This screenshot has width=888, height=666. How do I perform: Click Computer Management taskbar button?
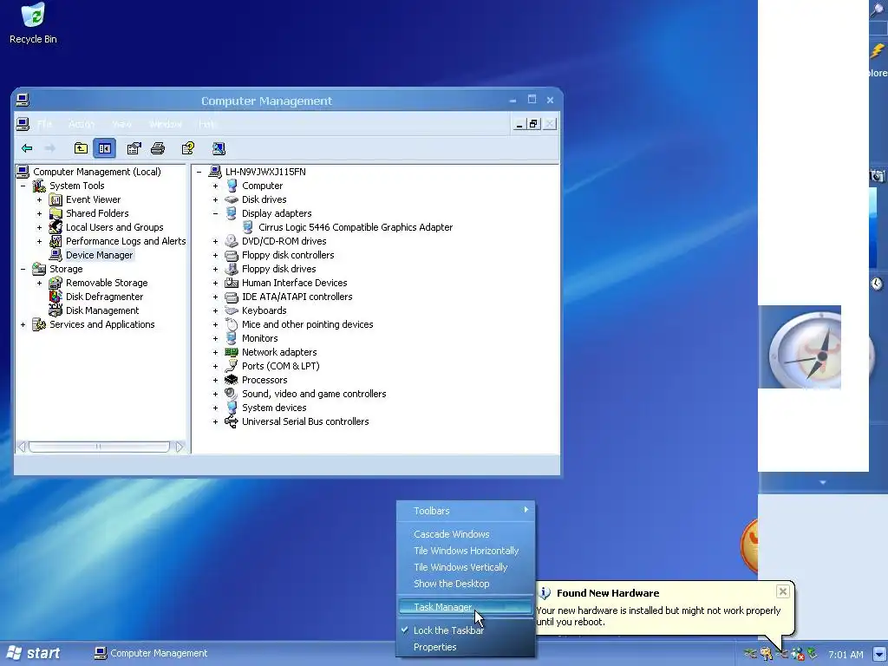click(x=151, y=653)
